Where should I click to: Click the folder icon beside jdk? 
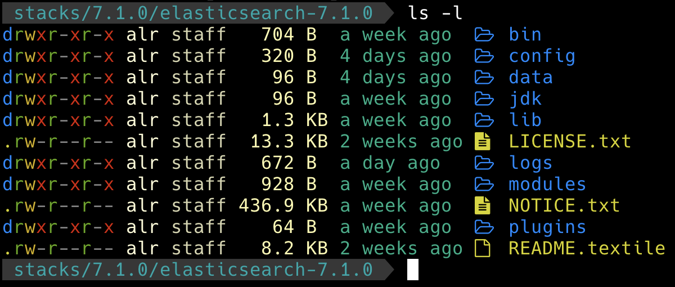pos(484,99)
